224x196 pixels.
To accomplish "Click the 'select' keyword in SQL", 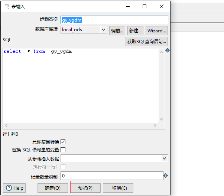I will tap(12, 51).
